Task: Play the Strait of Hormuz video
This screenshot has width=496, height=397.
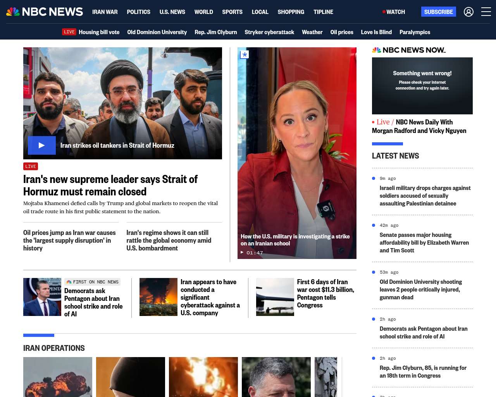Action: pos(42,145)
